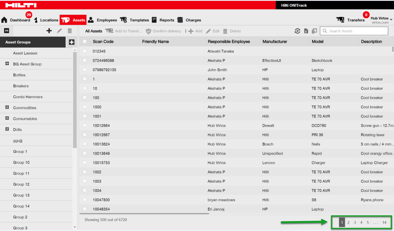Click Add to Transfer button text
The image size is (394, 231).
pyautogui.click(x=128, y=31)
